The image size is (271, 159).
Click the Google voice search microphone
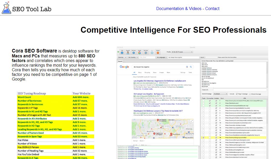[187, 67]
